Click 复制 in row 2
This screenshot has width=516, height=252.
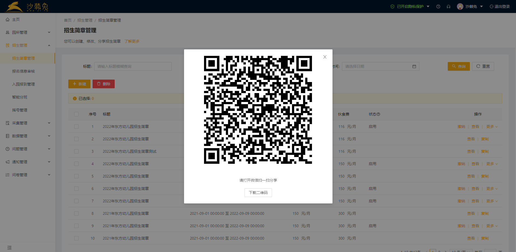pos(485,139)
